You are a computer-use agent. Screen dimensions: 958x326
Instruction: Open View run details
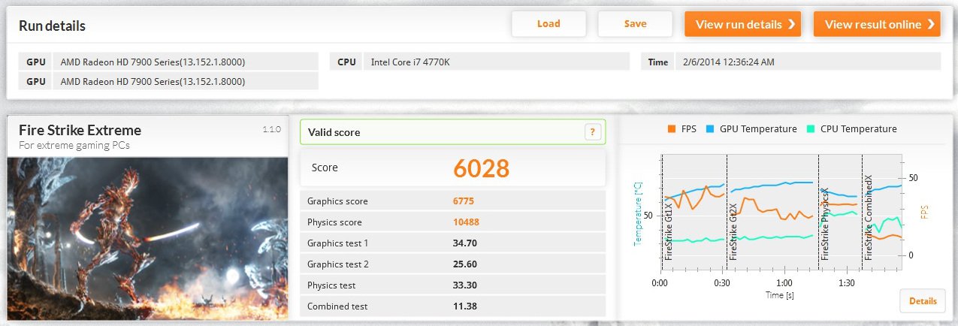[742, 24]
